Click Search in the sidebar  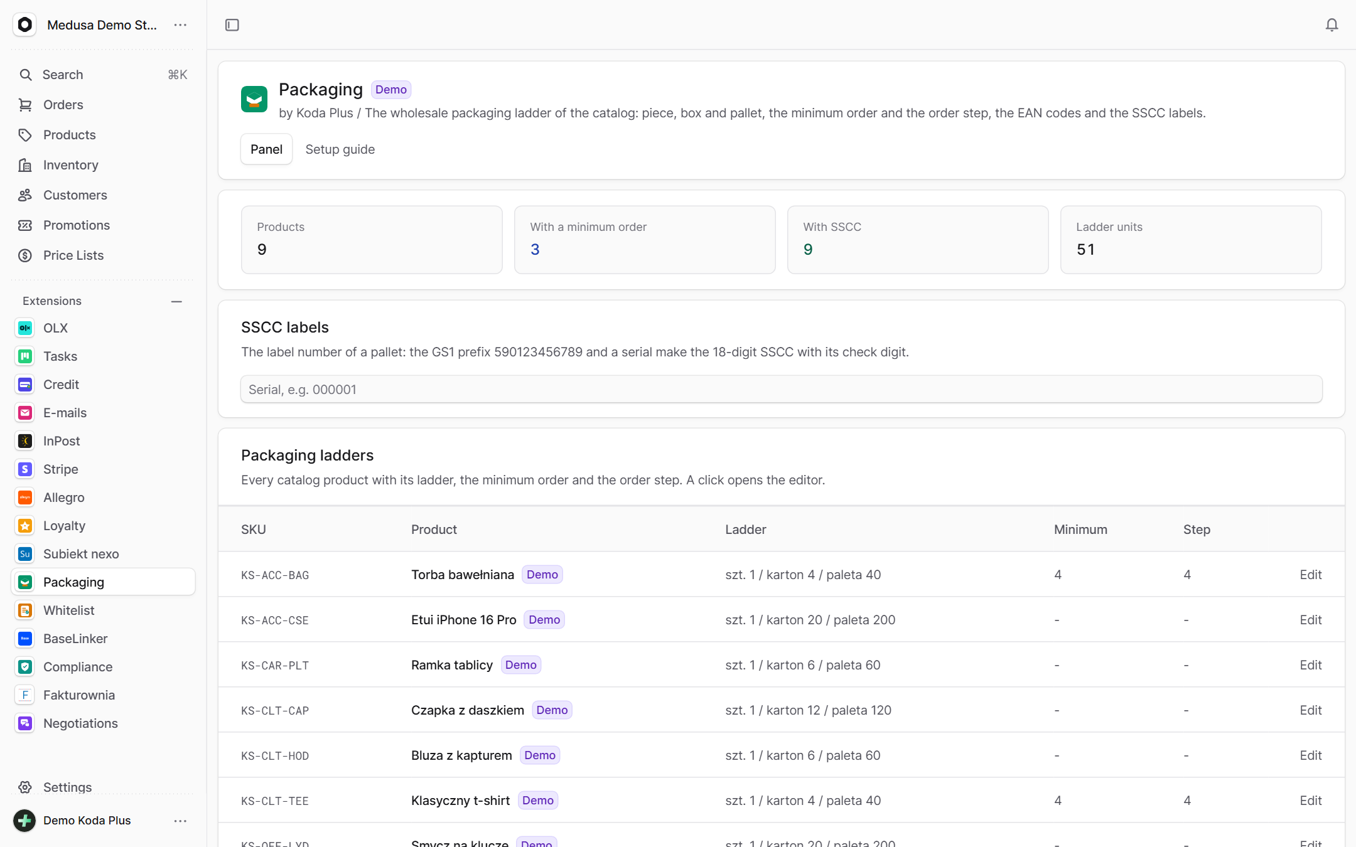point(103,75)
